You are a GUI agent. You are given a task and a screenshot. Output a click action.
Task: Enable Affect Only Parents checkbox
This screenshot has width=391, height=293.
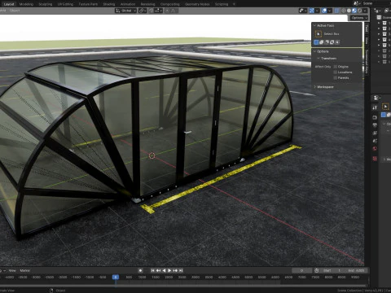(x=336, y=78)
